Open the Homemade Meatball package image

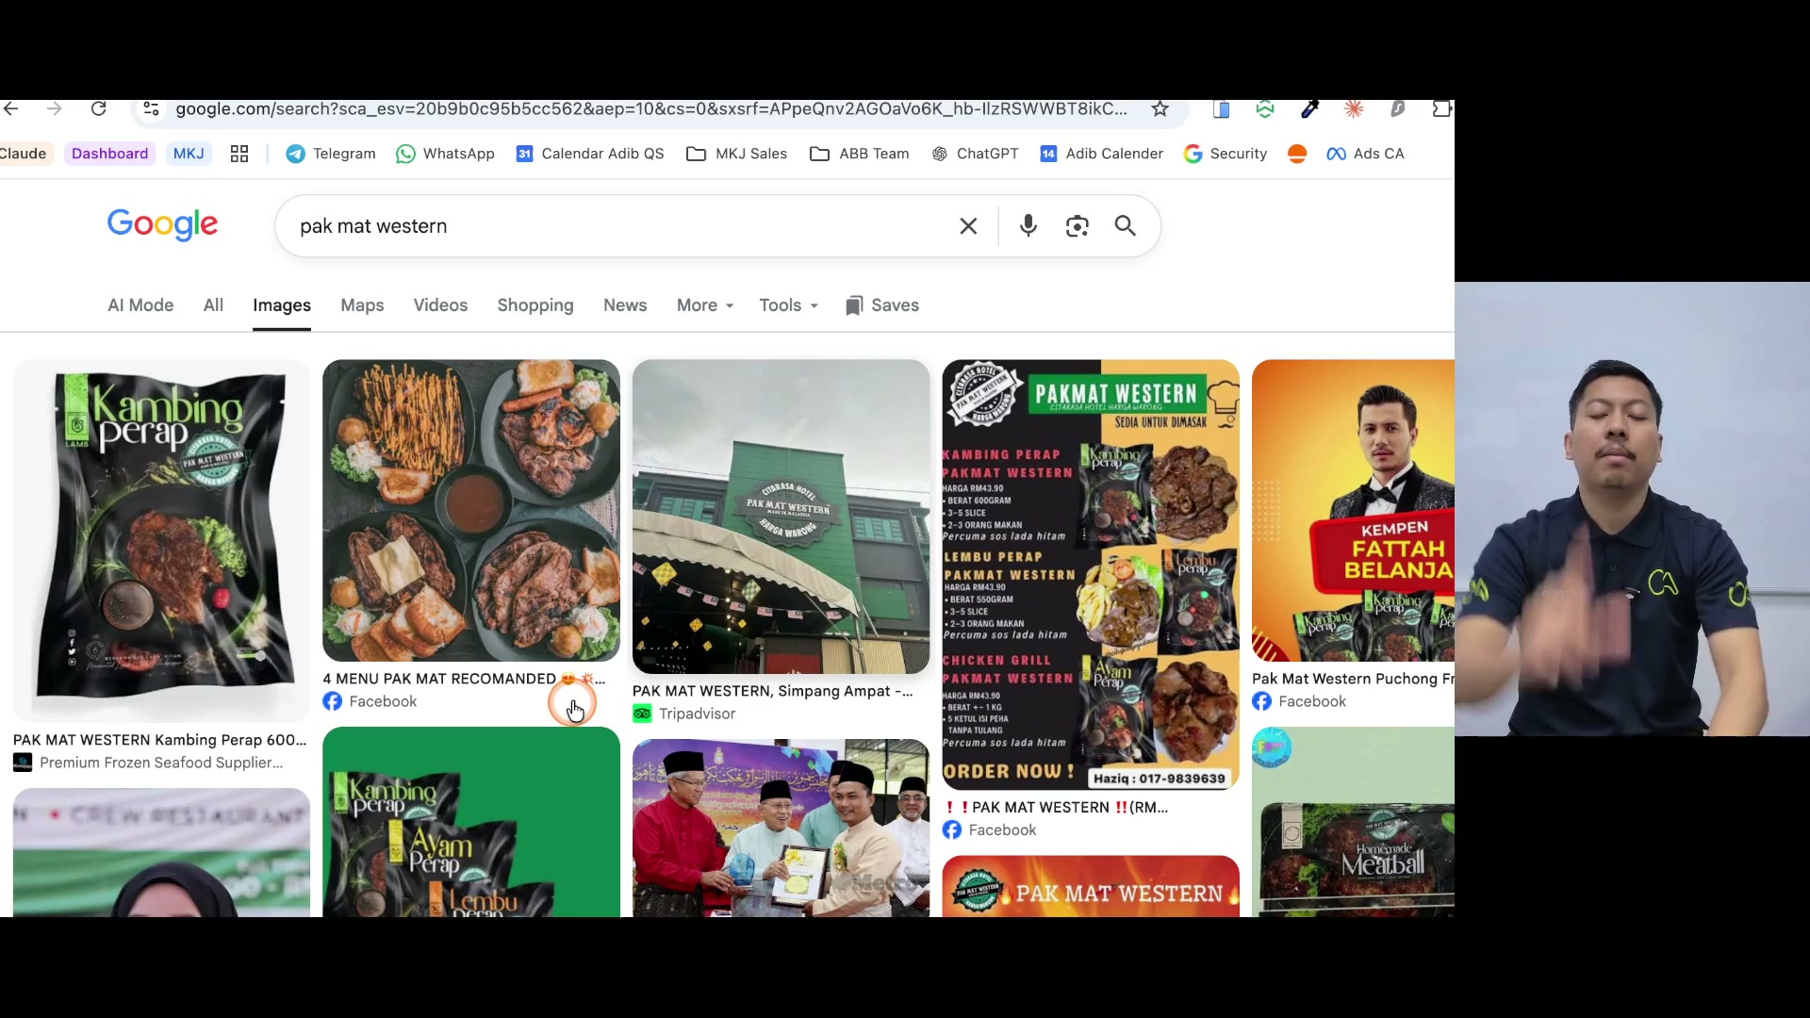point(1353,822)
